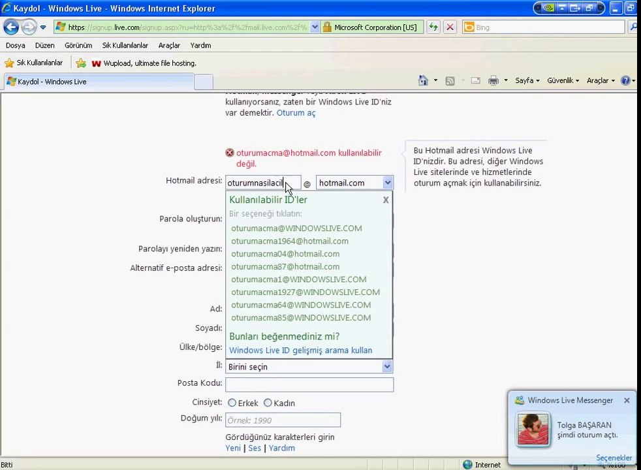The width and height of the screenshot is (641, 470).
Task: Click the Nvidia eye icon in title bar
Action: point(548,8)
